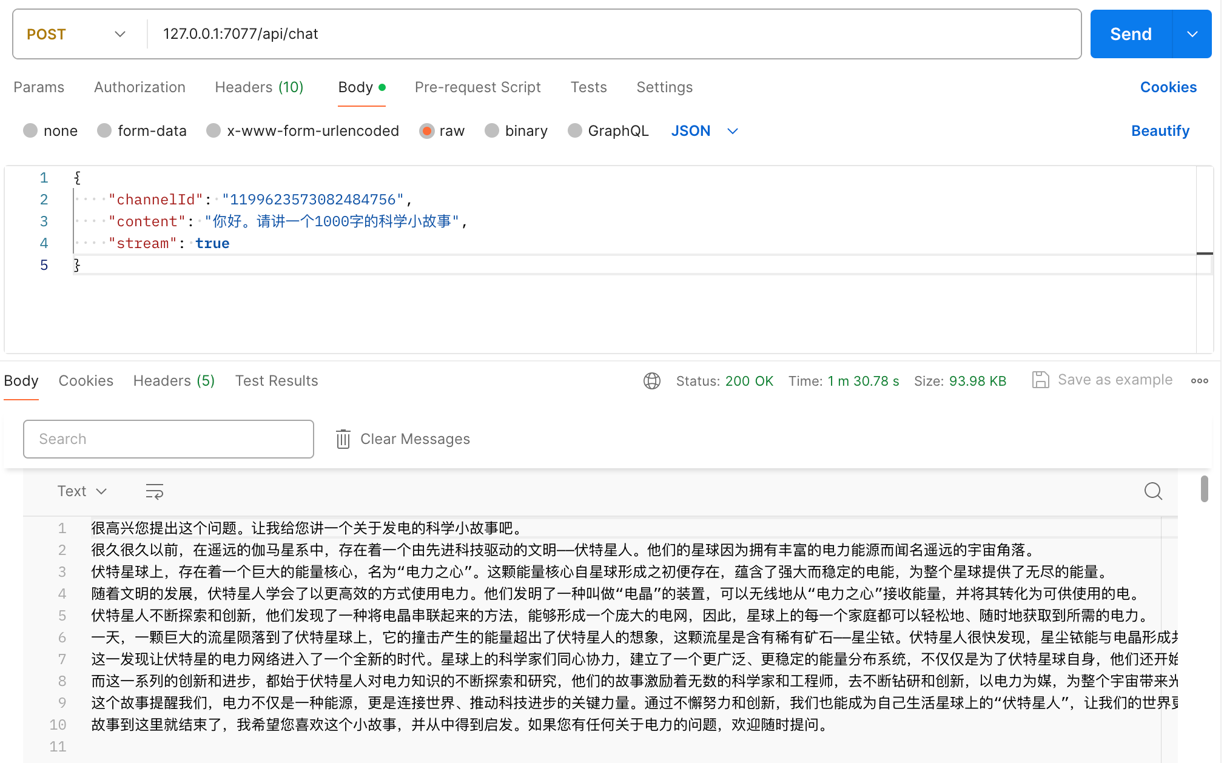This screenshot has height=763, width=1224.
Task: Click the trash icon for Clear Messages
Action: tap(343, 439)
